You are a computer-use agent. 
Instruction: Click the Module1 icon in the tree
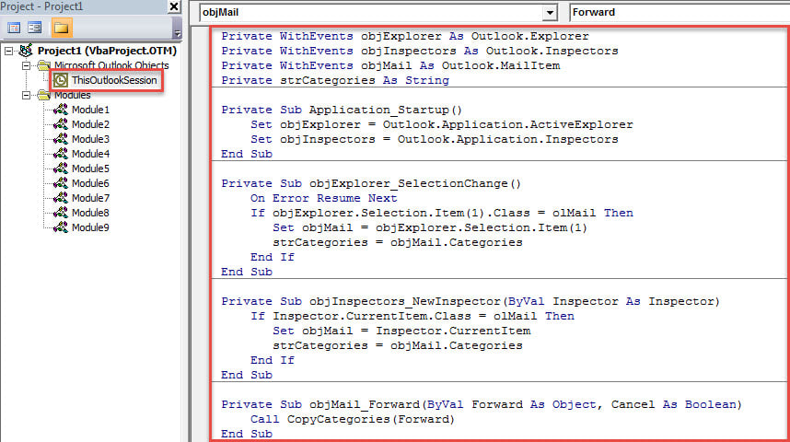coord(61,110)
